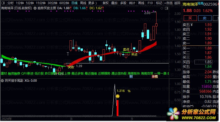Click the 一带一路 tag
The width and height of the screenshot is (220, 122).
[x=160, y=74]
